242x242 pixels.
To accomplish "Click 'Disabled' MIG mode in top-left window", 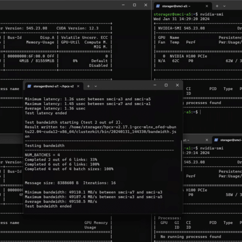I will point(98,65).
